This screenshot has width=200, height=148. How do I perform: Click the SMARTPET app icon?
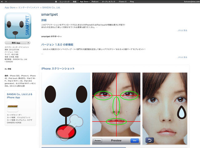point(18,26)
